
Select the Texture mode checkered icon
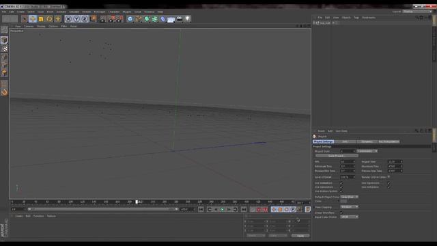(x=4, y=49)
